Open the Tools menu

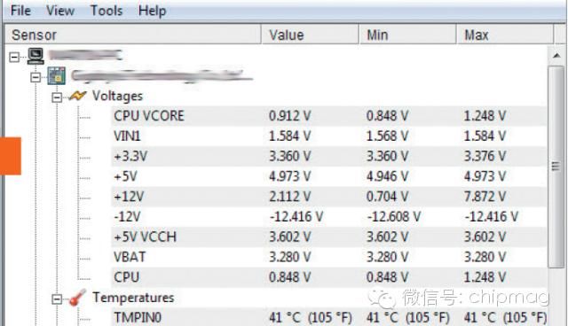click(x=106, y=11)
